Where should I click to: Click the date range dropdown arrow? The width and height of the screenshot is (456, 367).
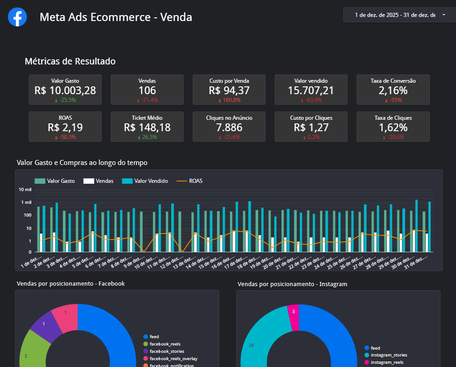444,15
